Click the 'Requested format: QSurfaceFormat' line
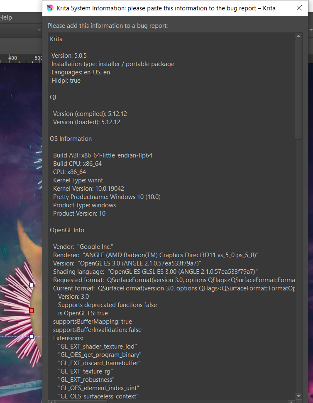This screenshot has height=403, width=313. [x=174, y=280]
